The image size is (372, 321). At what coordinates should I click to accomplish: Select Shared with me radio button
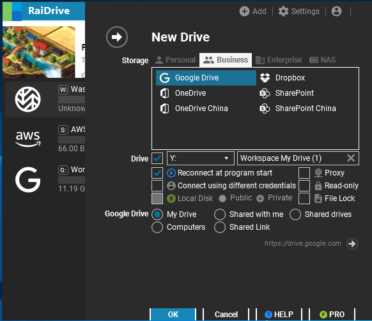[220, 214]
